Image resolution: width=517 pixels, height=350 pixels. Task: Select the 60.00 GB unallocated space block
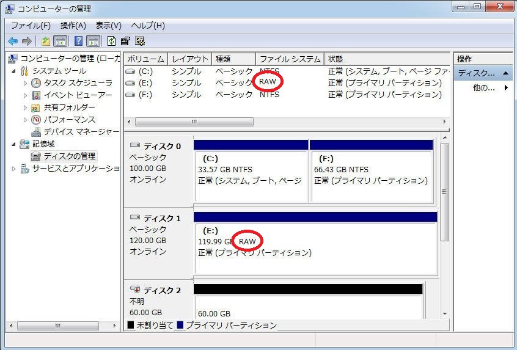(x=308, y=307)
